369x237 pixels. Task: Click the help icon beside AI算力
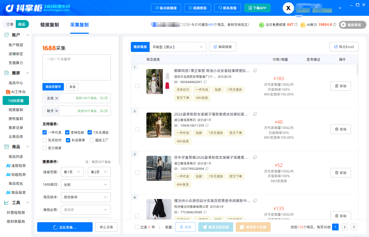tap(334, 25)
